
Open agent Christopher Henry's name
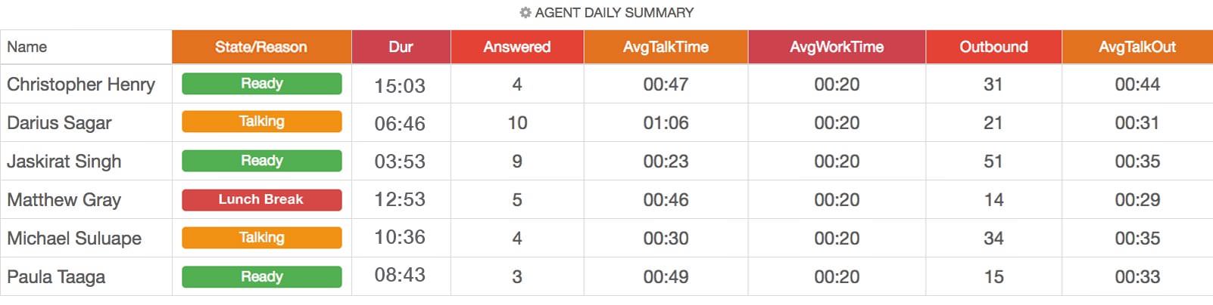coord(81,85)
